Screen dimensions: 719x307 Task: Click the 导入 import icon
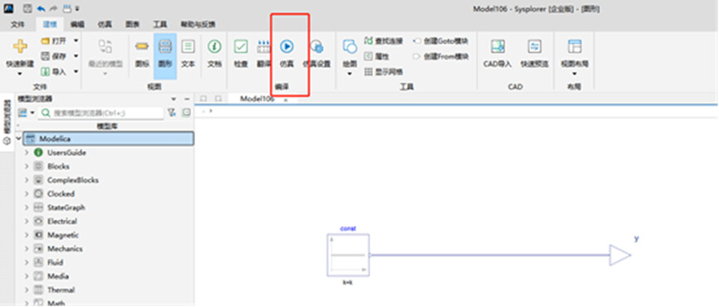tap(45, 71)
